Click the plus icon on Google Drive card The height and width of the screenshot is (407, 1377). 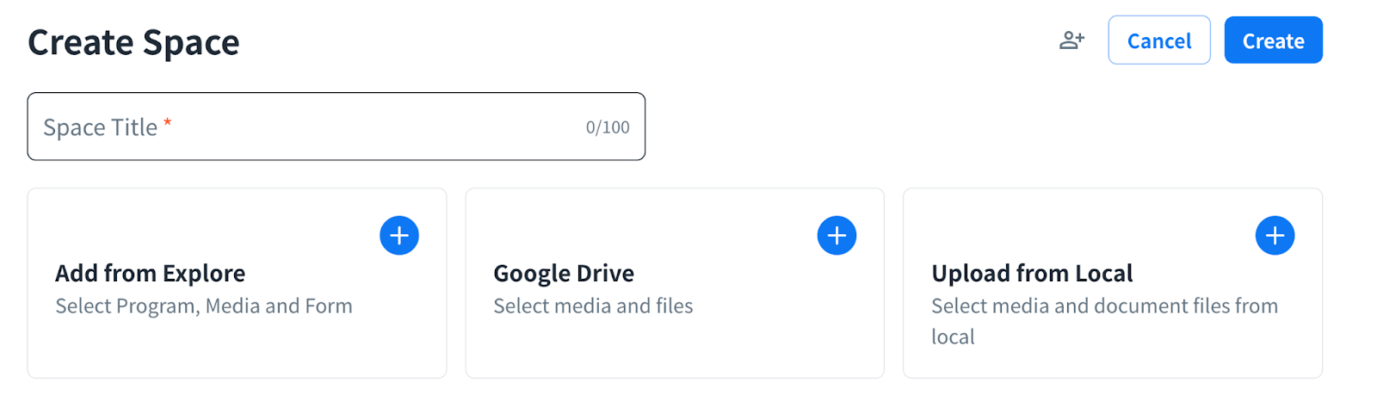837,236
